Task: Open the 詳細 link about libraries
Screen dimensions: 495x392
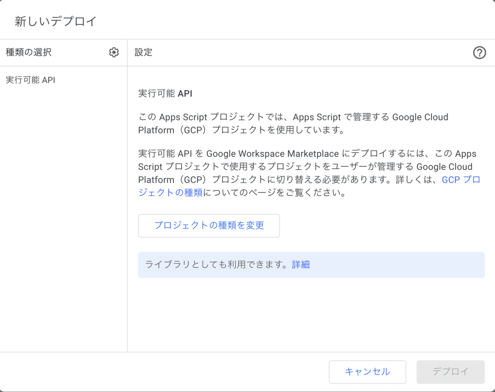Action: click(301, 265)
